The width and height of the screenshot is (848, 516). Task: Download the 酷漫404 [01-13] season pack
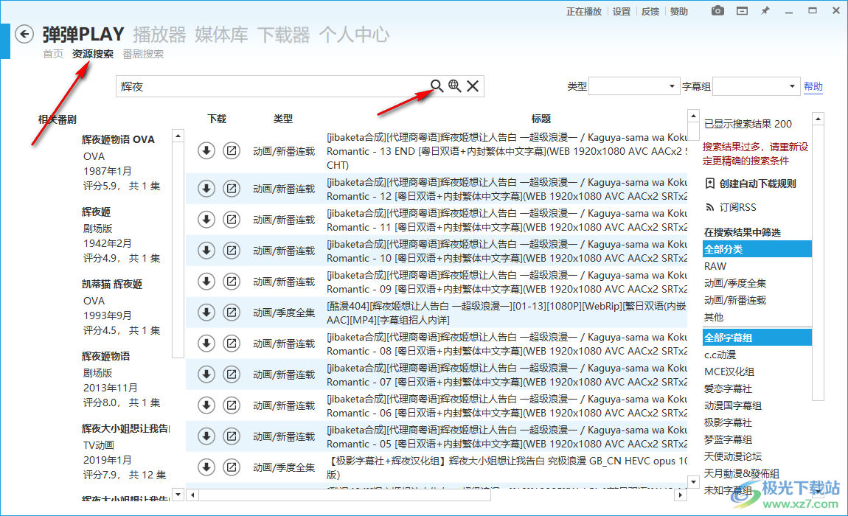206,313
